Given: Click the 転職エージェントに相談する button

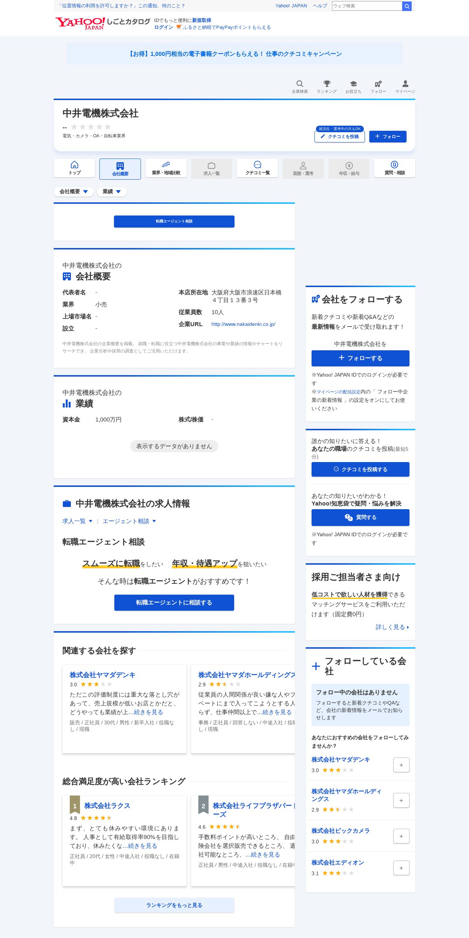Looking at the screenshot, I should (174, 603).
